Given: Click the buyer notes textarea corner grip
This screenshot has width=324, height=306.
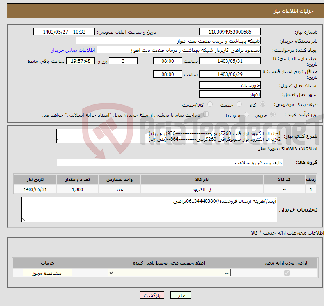Looking at the screenshot, I should point(24,220).
